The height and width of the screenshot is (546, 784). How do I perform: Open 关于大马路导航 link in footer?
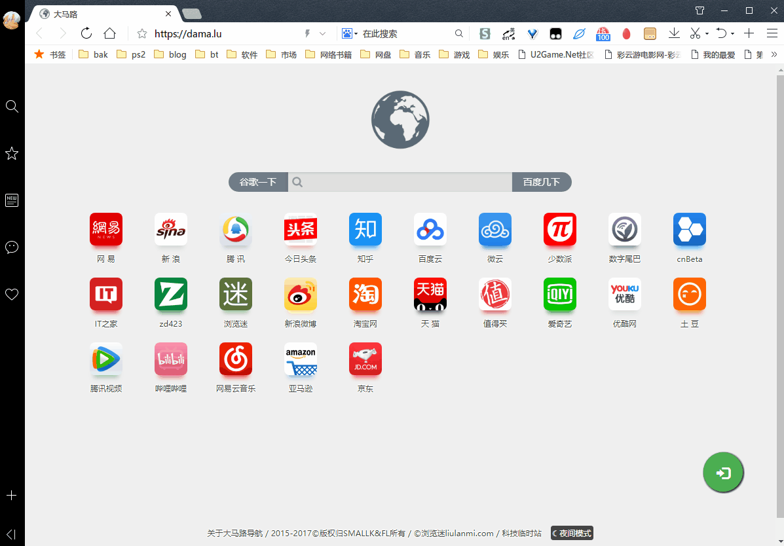235,534
